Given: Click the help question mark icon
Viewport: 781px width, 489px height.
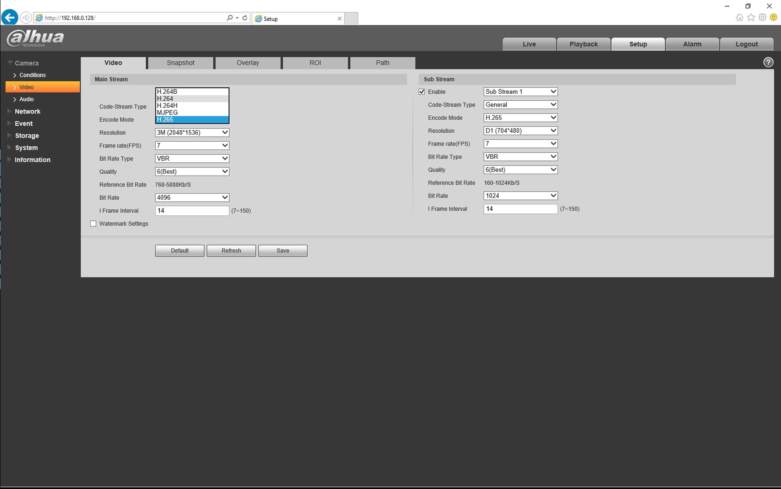Looking at the screenshot, I should point(768,62).
